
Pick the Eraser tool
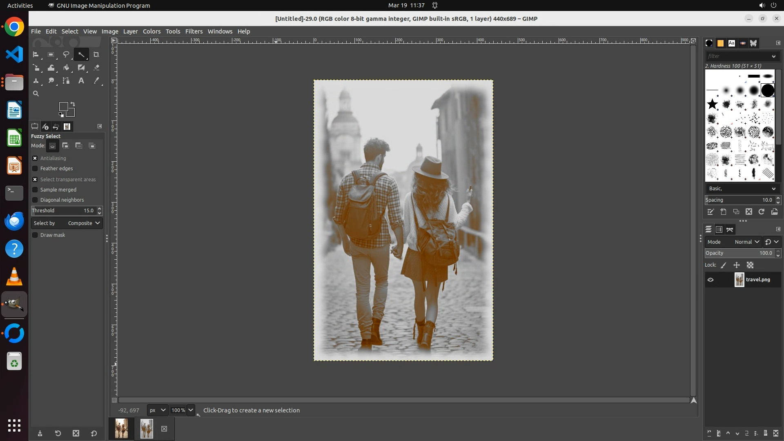click(96, 68)
